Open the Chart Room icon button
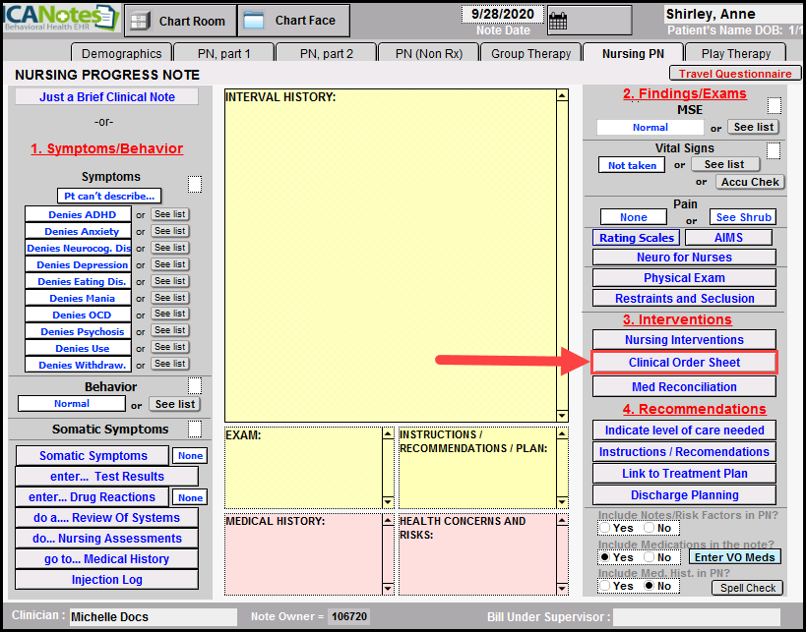The height and width of the screenshot is (632, 806). pos(181,20)
